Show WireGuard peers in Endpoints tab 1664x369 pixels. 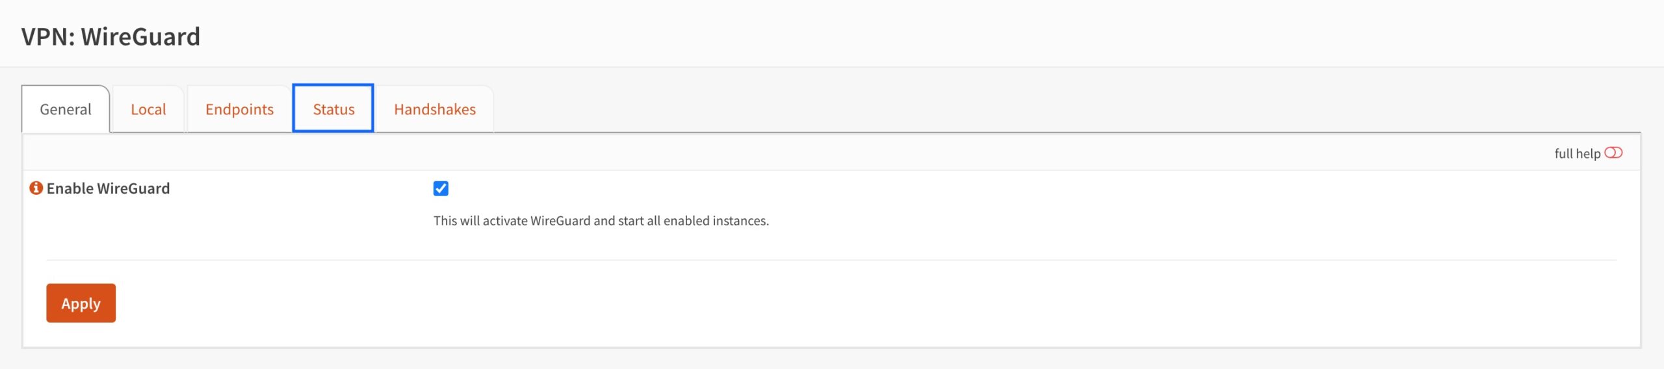[239, 109]
